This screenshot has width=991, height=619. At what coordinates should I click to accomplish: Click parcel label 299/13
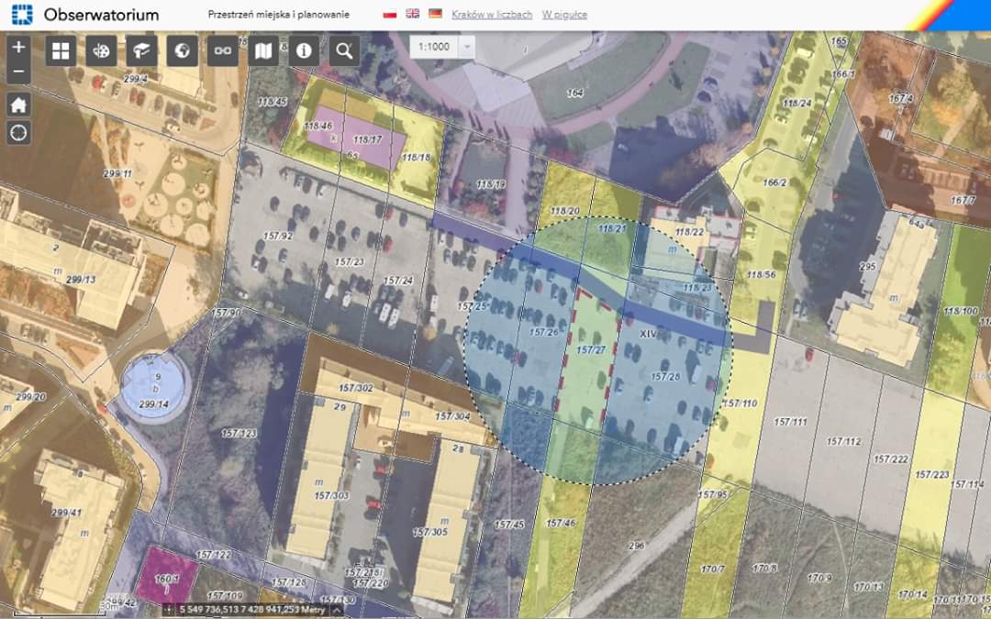(81, 279)
